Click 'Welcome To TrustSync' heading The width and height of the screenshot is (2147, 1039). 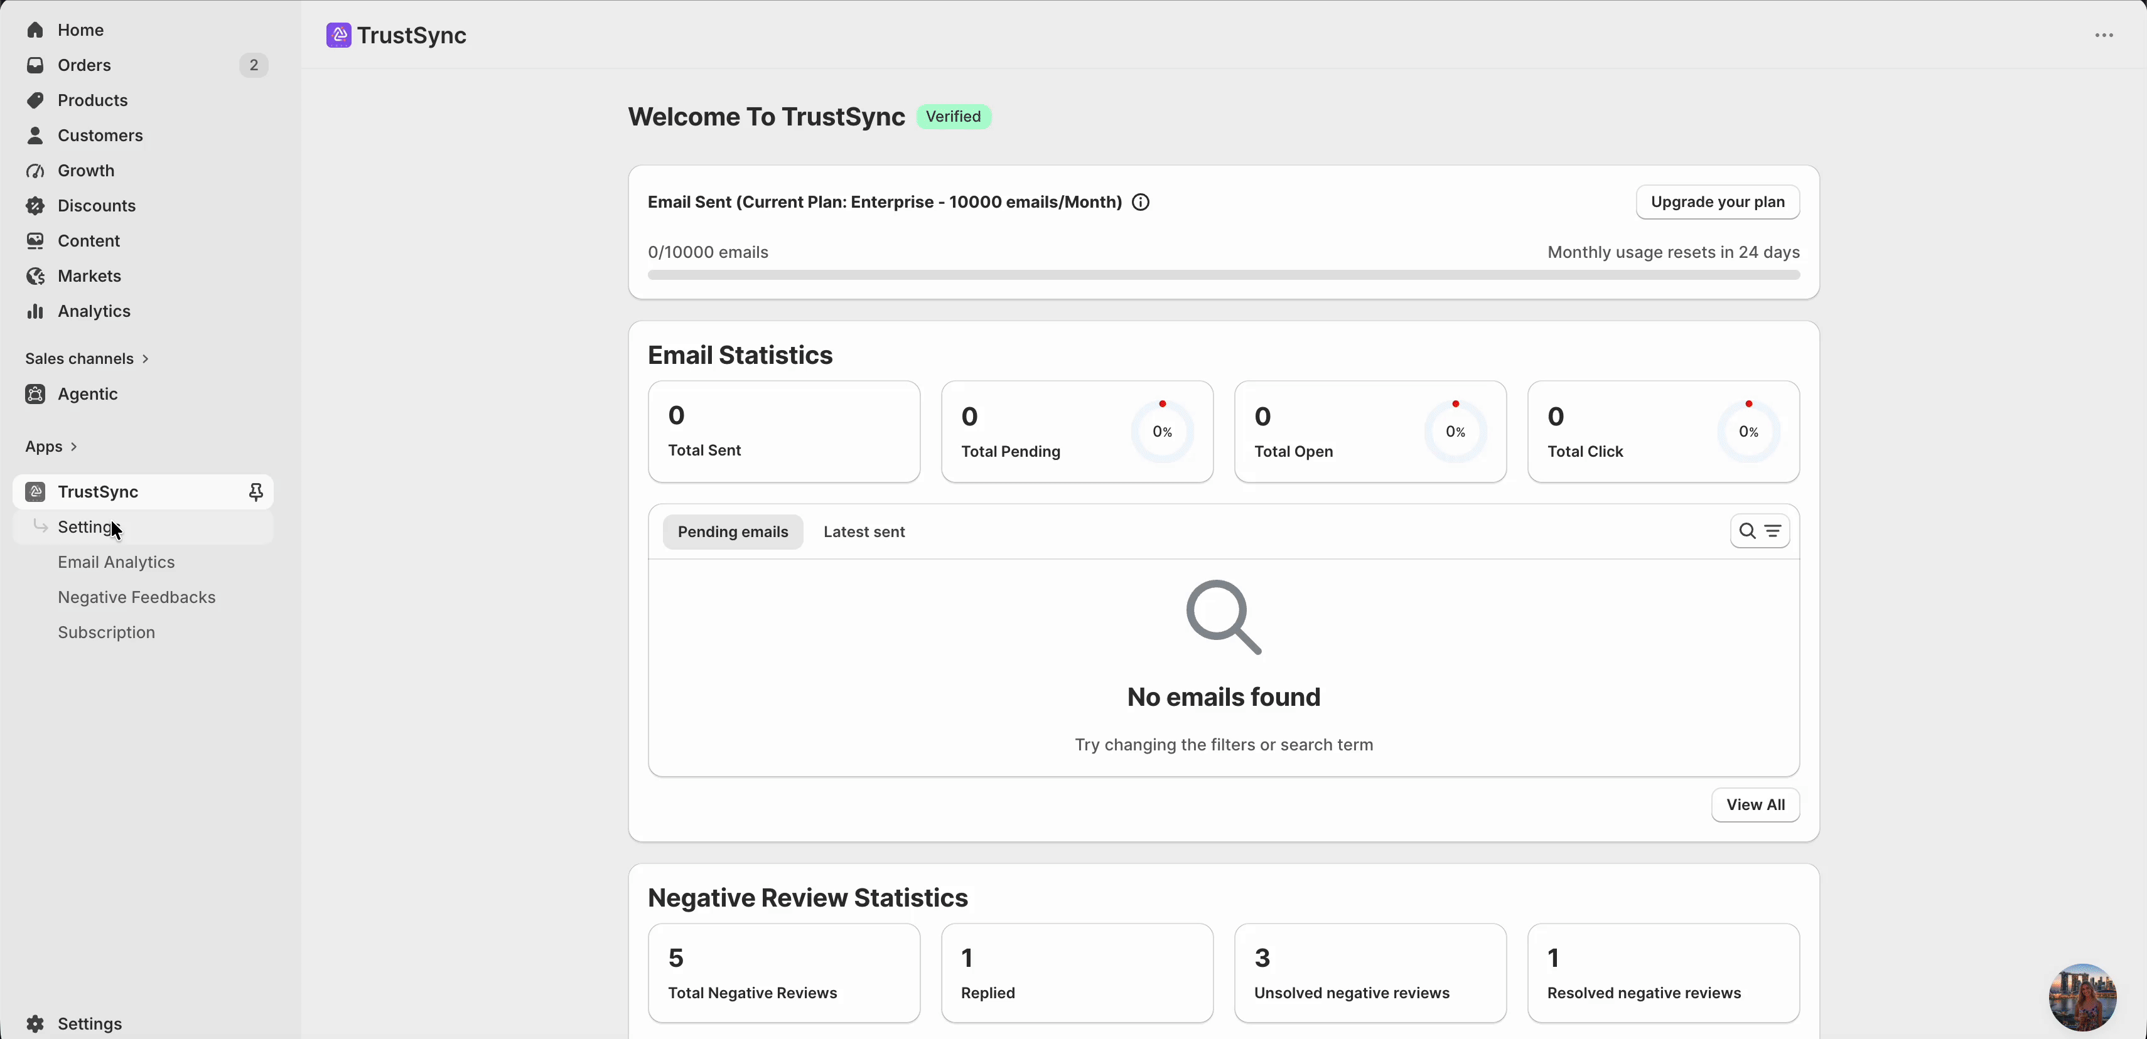[x=766, y=117]
